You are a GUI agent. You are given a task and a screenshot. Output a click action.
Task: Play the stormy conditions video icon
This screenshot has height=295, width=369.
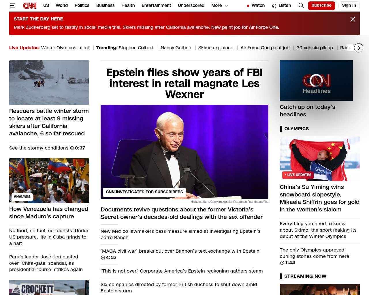pos(72,148)
